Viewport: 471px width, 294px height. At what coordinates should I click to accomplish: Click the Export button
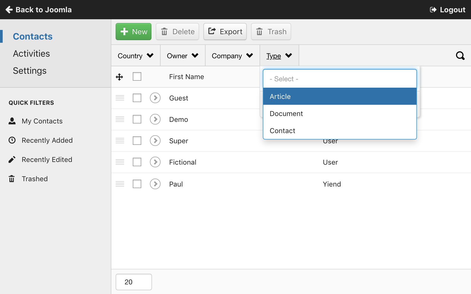tap(225, 32)
